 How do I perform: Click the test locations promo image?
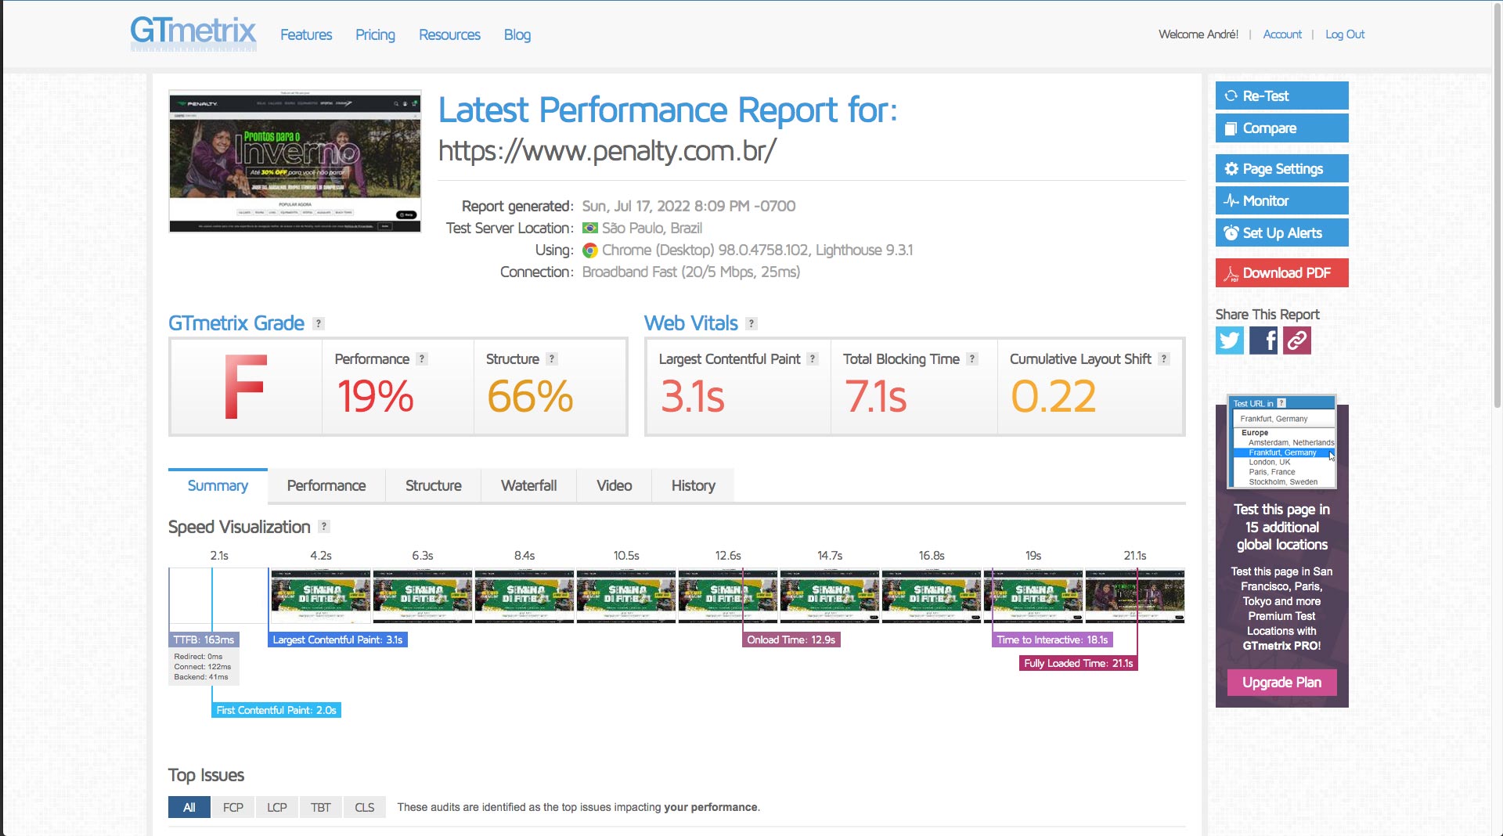pos(1281,442)
